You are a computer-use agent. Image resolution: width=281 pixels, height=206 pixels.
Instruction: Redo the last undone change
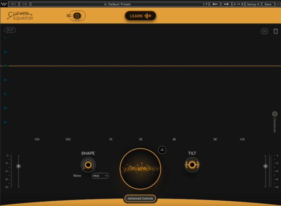tap(25, 4)
